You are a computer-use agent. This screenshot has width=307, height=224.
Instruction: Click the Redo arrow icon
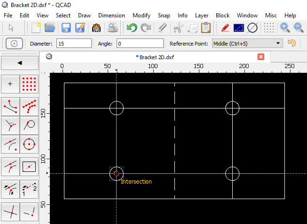pyautogui.click(x=146, y=28)
